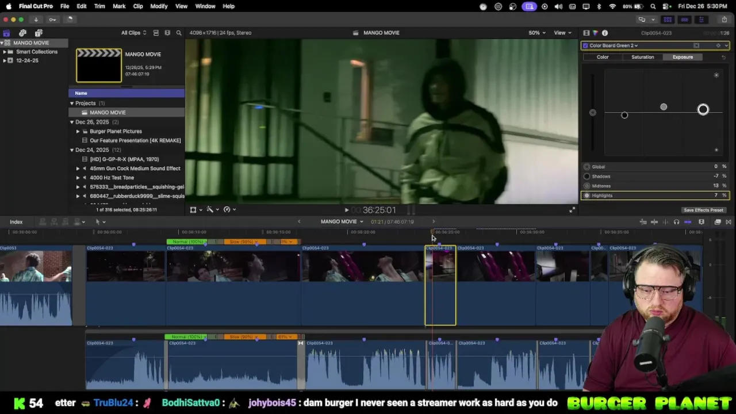Open the Trim menu
The width and height of the screenshot is (736, 414).
click(x=99, y=6)
